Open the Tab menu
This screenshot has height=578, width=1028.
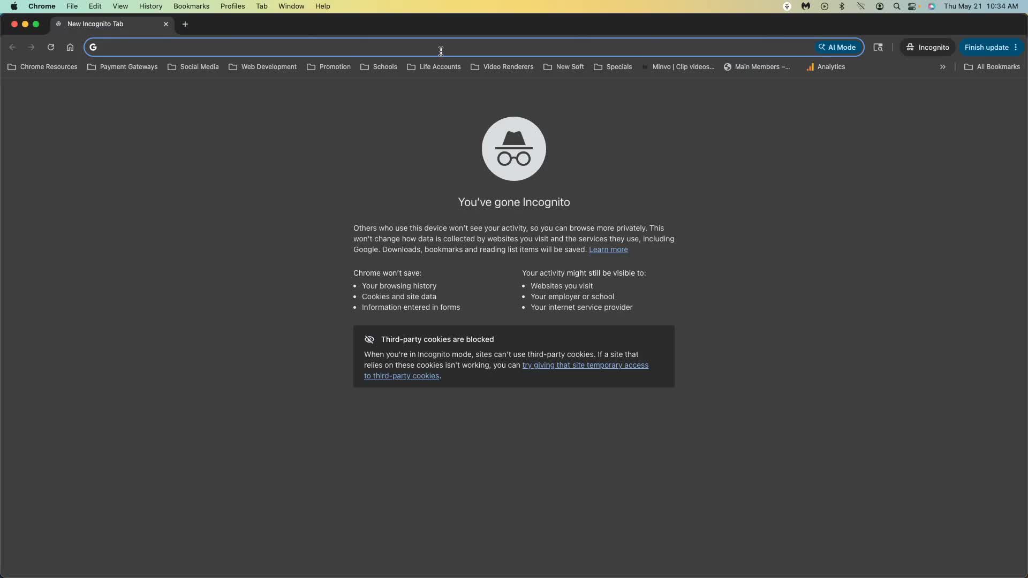click(262, 6)
